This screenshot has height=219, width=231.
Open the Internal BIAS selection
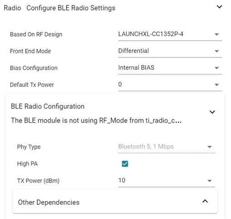tap(170, 68)
